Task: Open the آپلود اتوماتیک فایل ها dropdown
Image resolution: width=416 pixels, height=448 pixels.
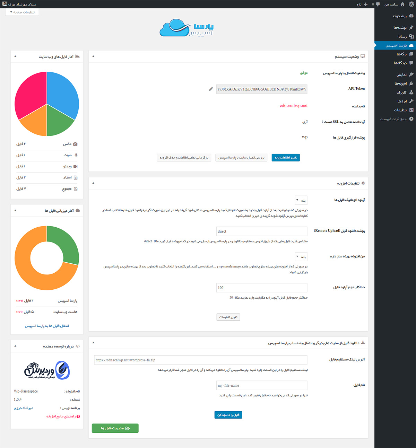Action: [x=301, y=200]
